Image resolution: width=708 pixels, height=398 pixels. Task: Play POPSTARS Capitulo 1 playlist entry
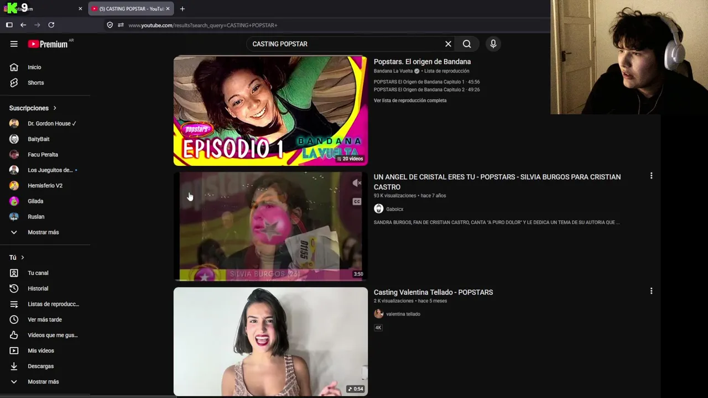[x=426, y=82]
